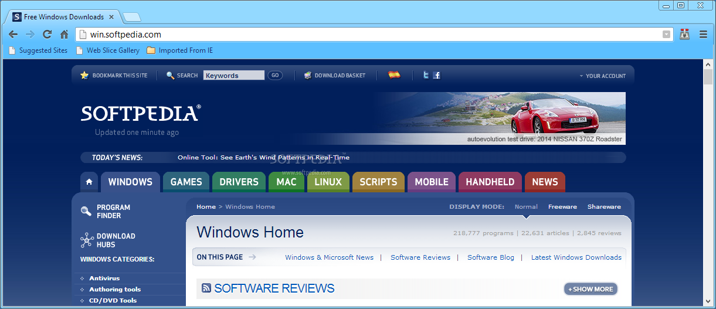This screenshot has height=309, width=716.
Task: Open the address bar dropdown arrow
Action: click(x=666, y=35)
